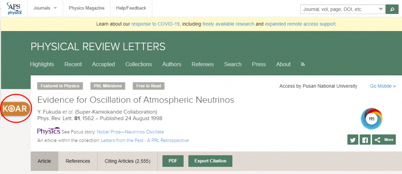
Task: Download the article PDF
Action: pos(173,161)
